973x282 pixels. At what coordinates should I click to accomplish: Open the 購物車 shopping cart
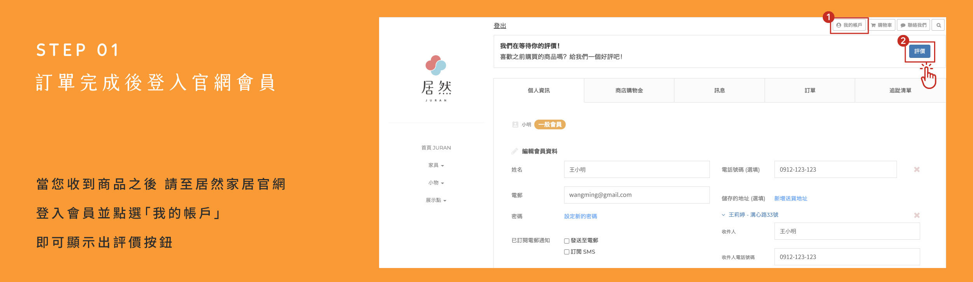pyautogui.click(x=881, y=25)
